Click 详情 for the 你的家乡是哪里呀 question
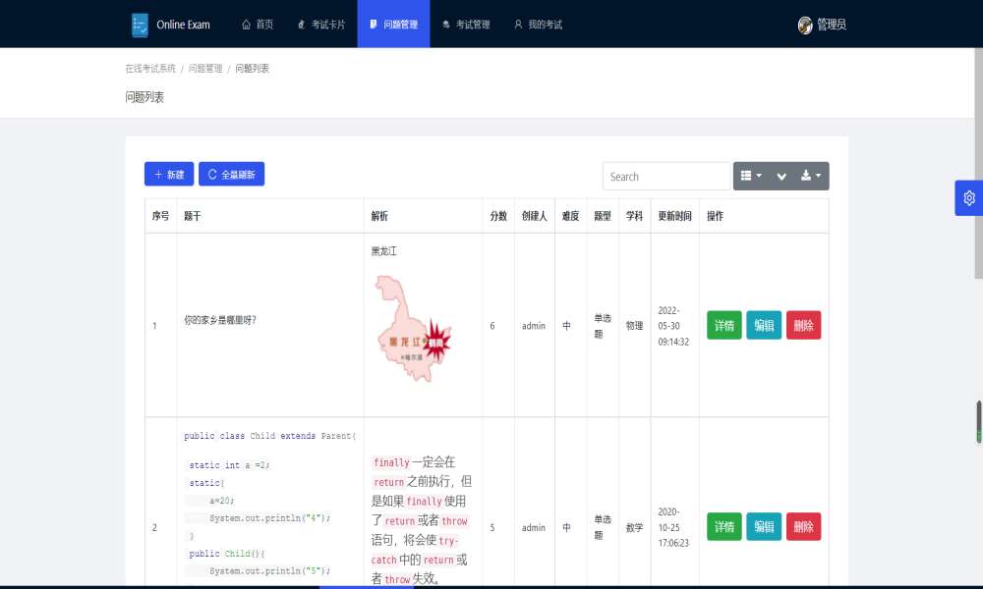The height and width of the screenshot is (589, 983). (x=724, y=326)
